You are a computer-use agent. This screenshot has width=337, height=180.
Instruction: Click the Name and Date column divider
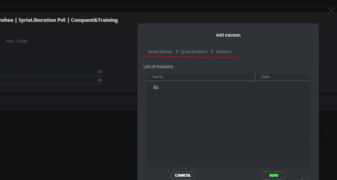point(255,77)
